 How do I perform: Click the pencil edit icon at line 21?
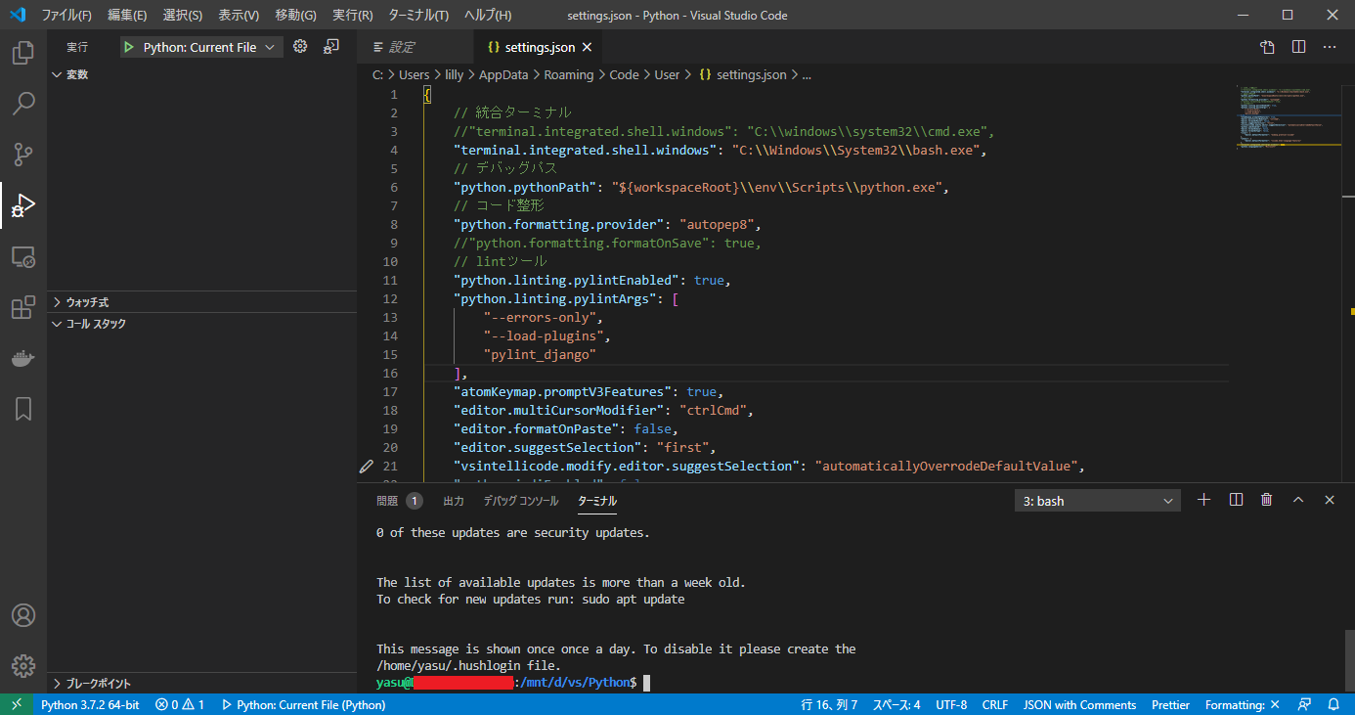point(367,466)
